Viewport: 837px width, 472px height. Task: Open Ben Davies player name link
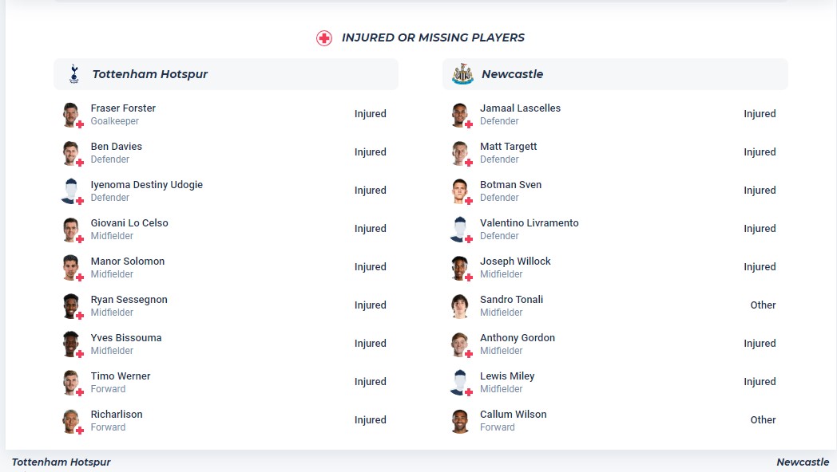pos(117,147)
